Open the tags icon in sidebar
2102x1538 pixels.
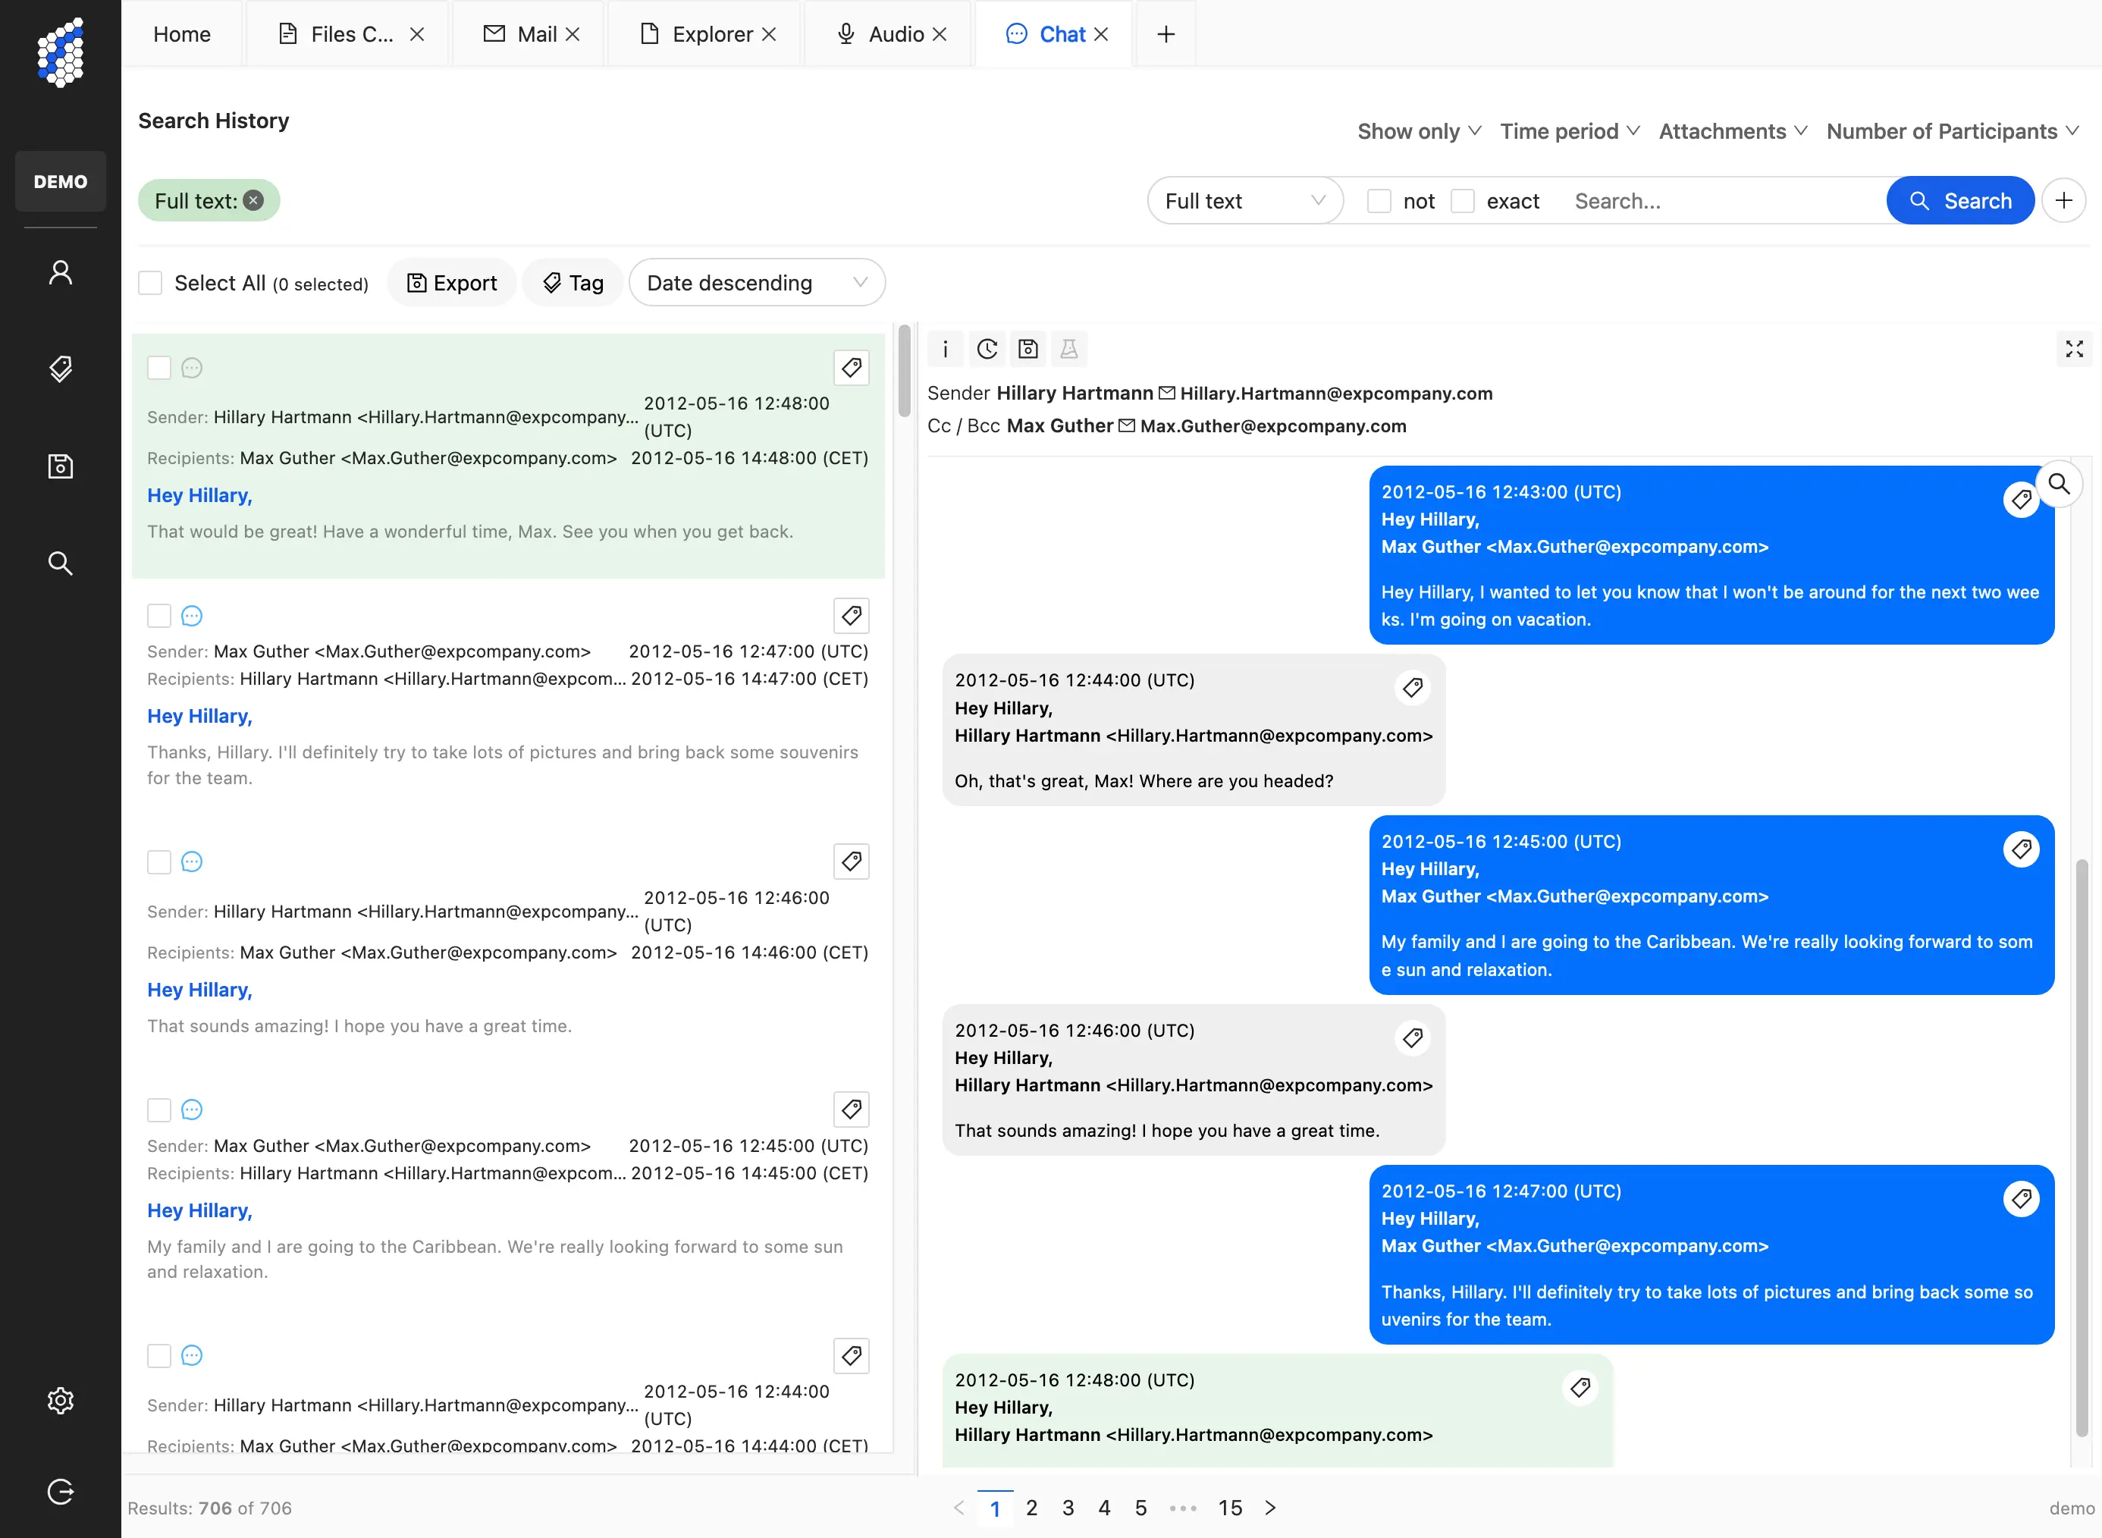click(x=61, y=369)
